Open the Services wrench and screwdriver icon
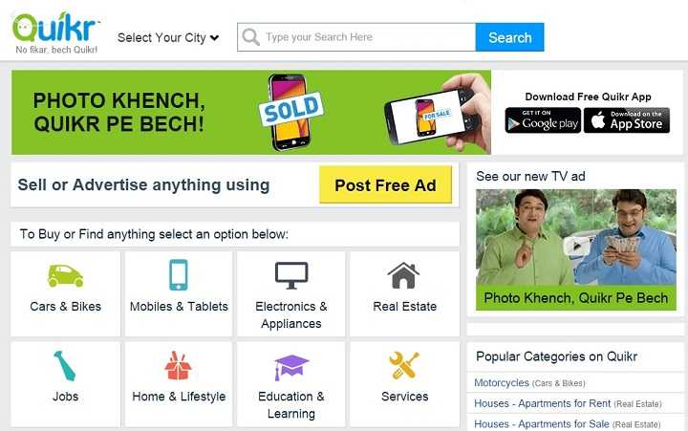Screen dimensions: 688x431 (x=404, y=365)
